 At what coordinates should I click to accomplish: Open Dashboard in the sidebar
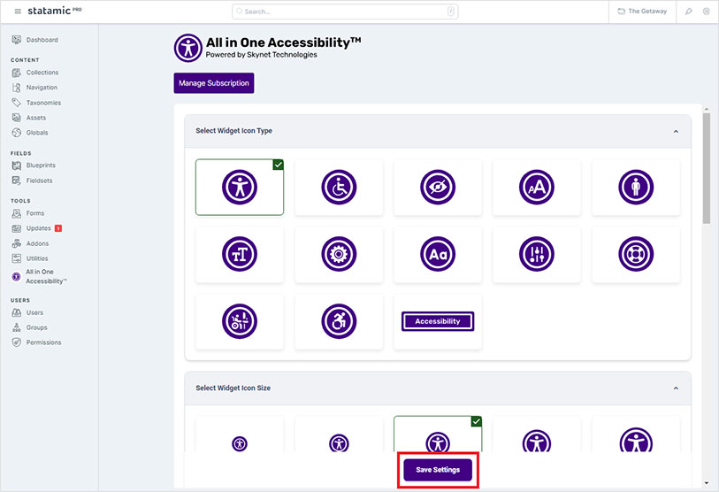pyautogui.click(x=35, y=40)
